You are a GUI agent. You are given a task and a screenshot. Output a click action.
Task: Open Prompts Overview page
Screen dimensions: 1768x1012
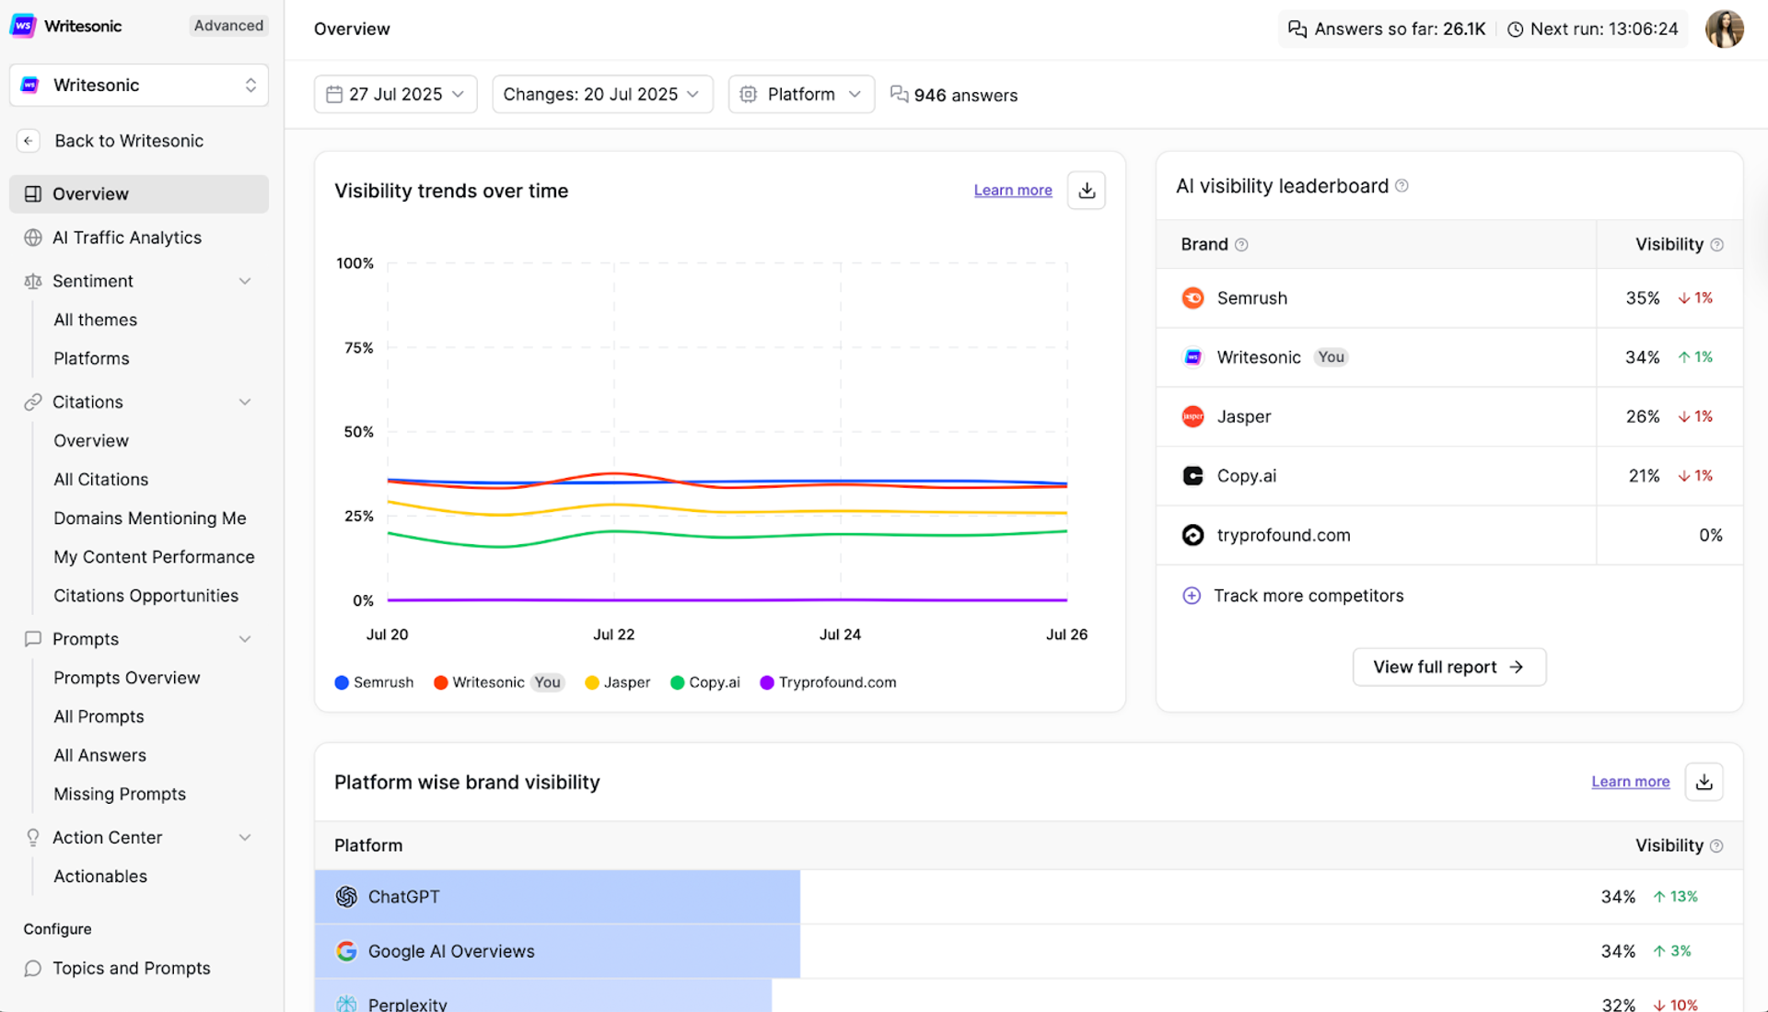tap(126, 679)
